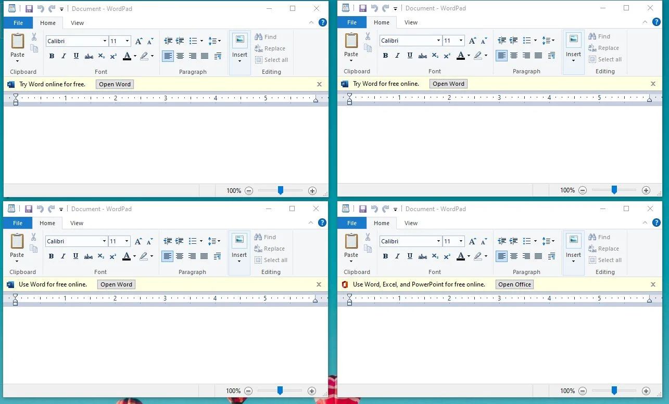This screenshot has width=669, height=404.
Task: Click Undo in the 'Try Word for free' window
Action: [374, 8]
